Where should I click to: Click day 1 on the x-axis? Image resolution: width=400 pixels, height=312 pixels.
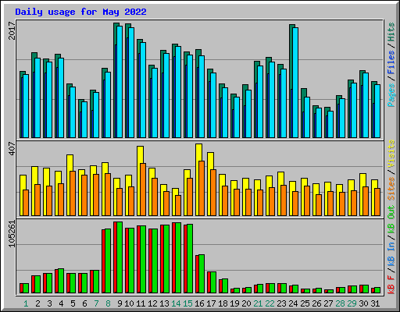(26, 303)
